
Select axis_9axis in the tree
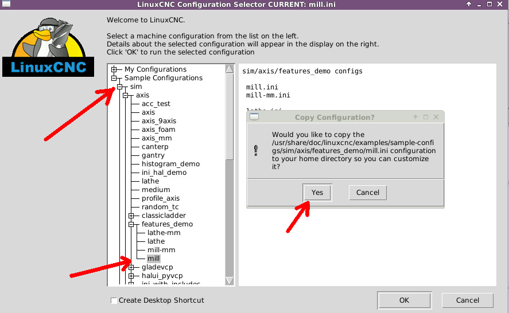pos(159,121)
